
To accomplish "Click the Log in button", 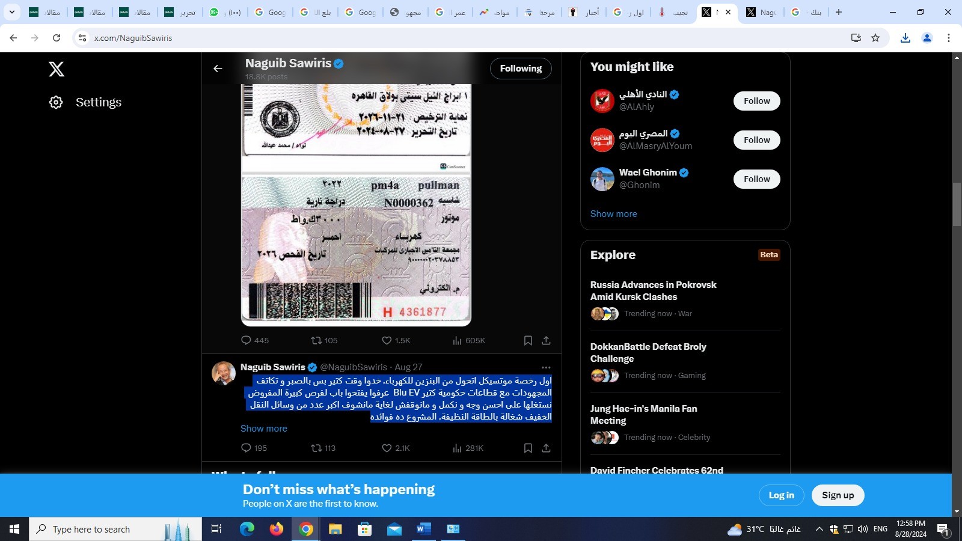I will tap(781, 495).
